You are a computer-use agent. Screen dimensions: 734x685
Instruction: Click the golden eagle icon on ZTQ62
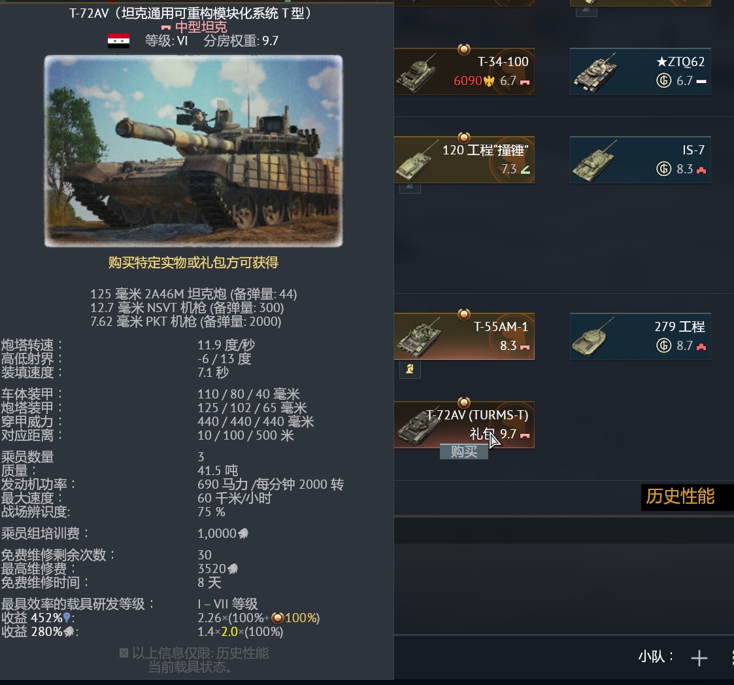pyautogui.click(x=664, y=80)
